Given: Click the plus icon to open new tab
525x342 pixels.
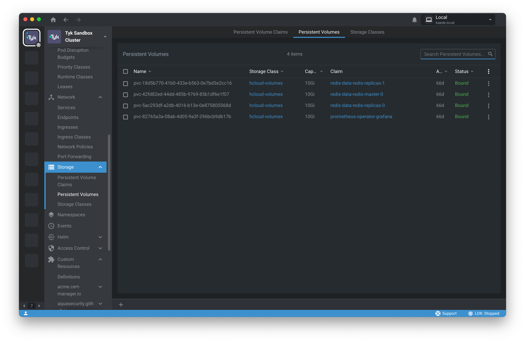Looking at the screenshot, I should click(121, 305).
